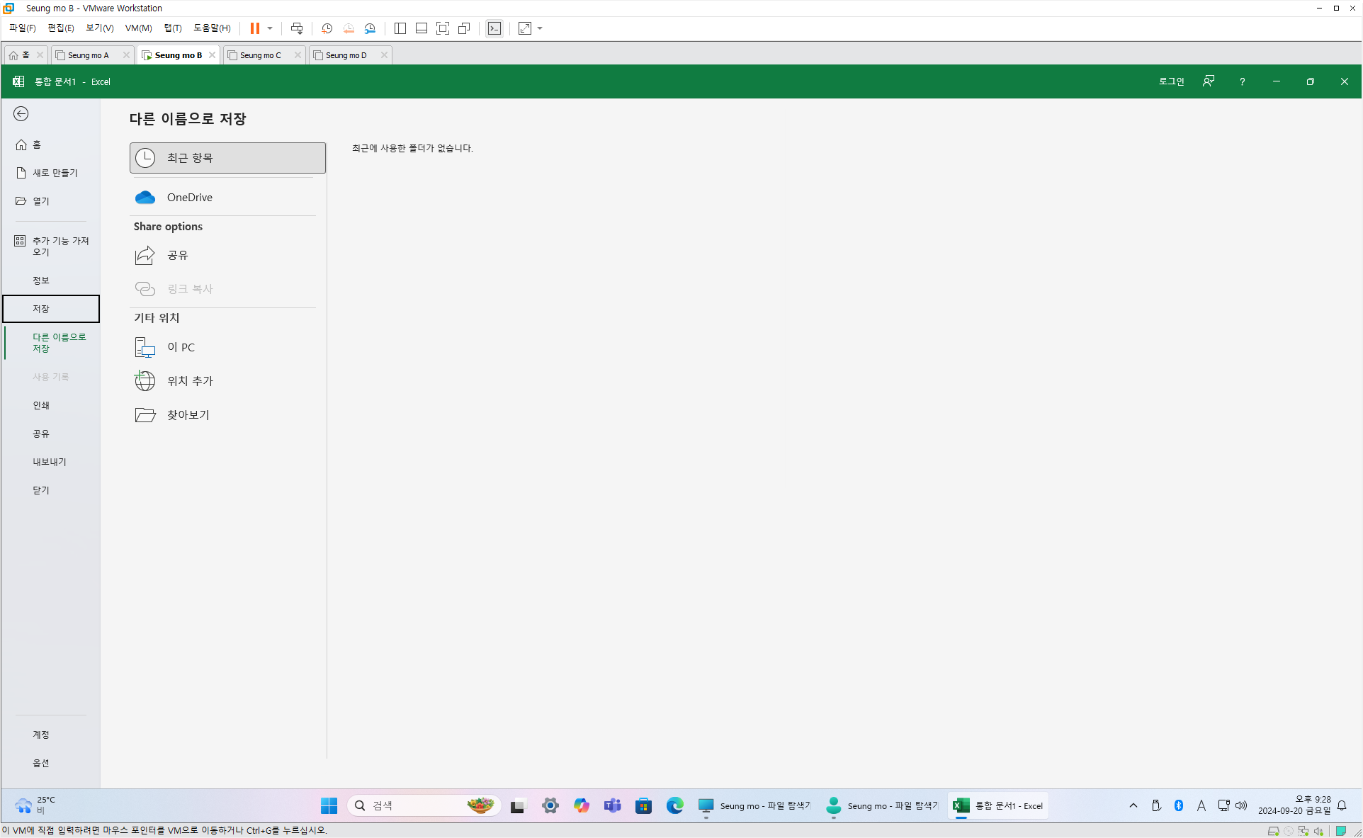Switch to the Seung mo C tab
The image size is (1363, 838).
click(x=260, y=55)
